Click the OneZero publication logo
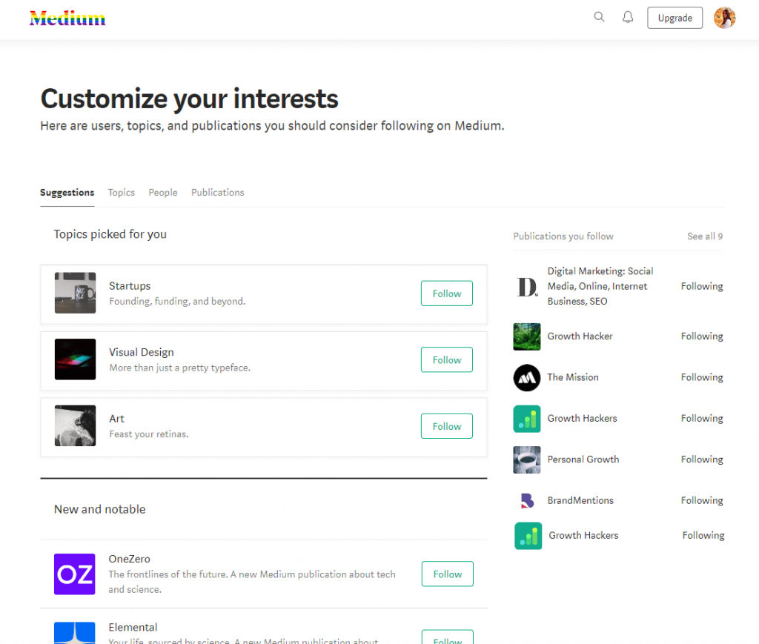 pyautogui.click(x=75, y=574)
